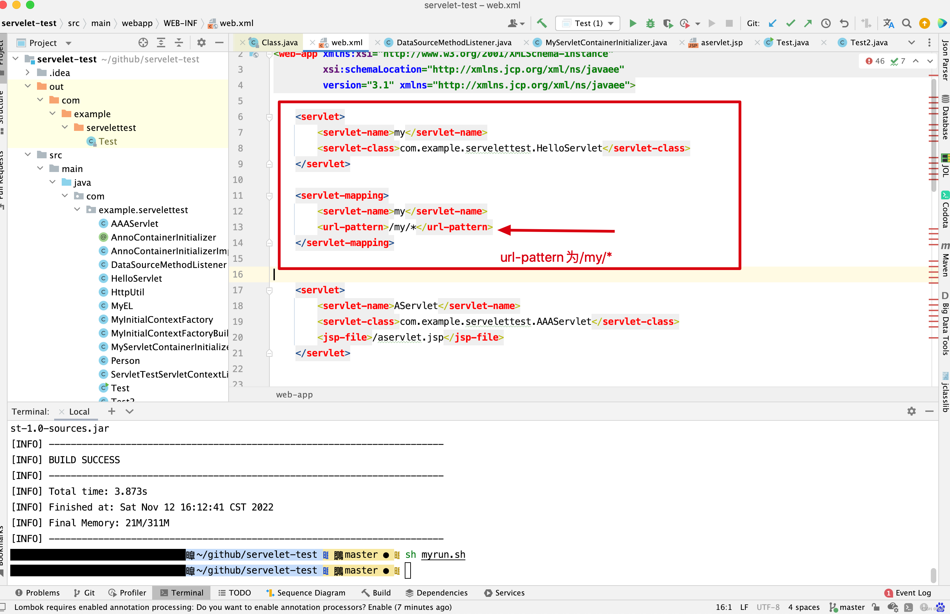
Task: Open terminal settings gear icon
Action: pos(911,411)
